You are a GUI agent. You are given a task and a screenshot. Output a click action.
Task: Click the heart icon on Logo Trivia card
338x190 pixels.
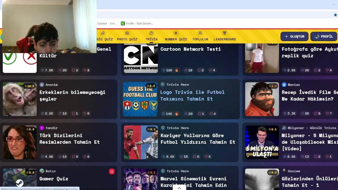211,114
